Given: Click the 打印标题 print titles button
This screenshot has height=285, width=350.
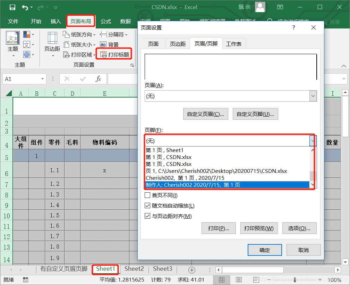Looking at the screenshot, I should click(x=114, y=55).
